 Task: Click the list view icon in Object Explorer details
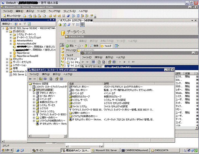pyautogui.click(x=78, y=25)
